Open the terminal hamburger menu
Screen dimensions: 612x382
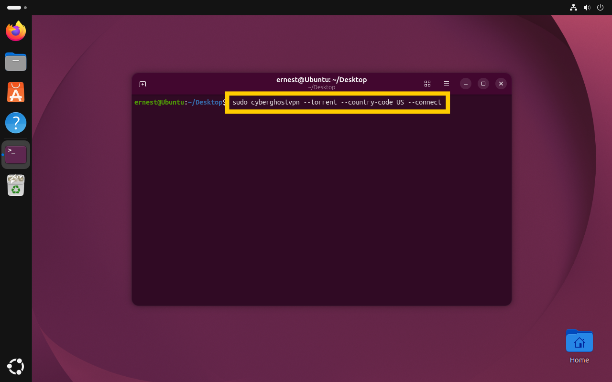point(447,84)
